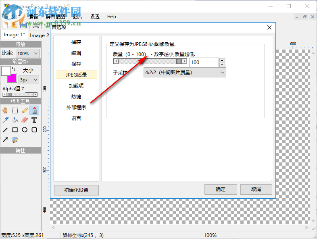Click the 属性 panel header
This screenshot has width=317, height=239.
[x=21, y=150]
